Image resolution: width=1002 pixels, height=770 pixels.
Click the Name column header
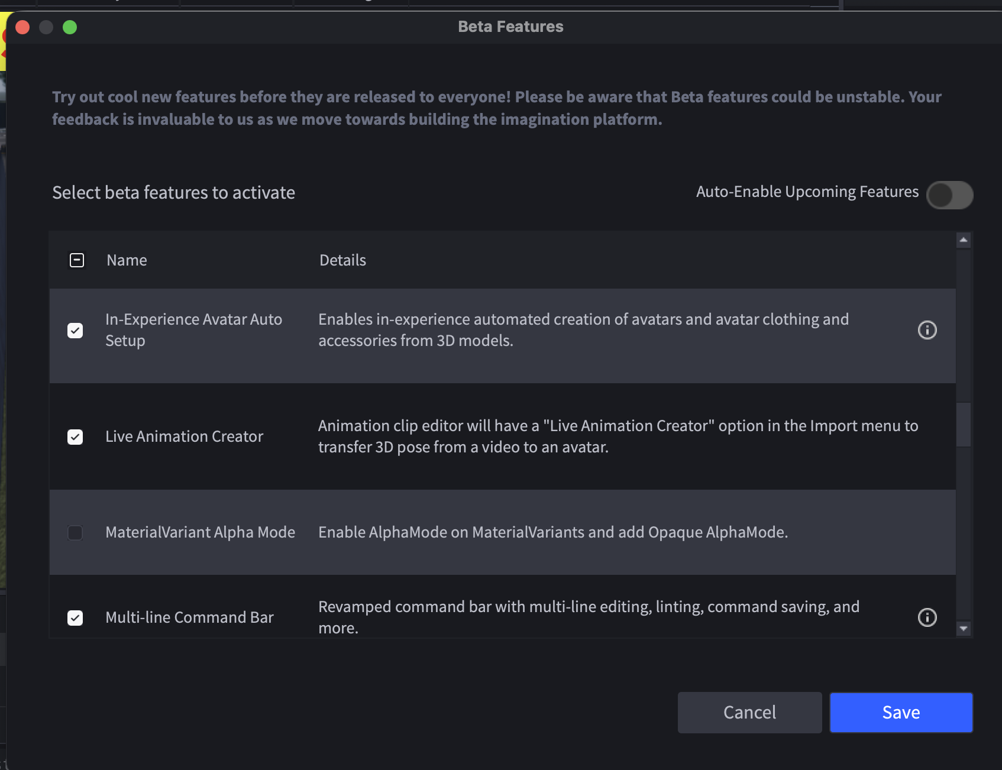click(x=127, y=260)
